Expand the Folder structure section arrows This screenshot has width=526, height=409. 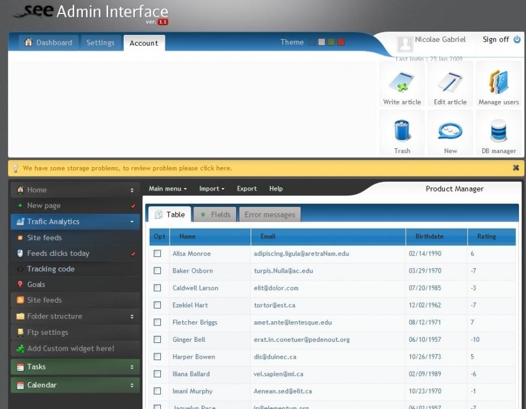[132, 317]
